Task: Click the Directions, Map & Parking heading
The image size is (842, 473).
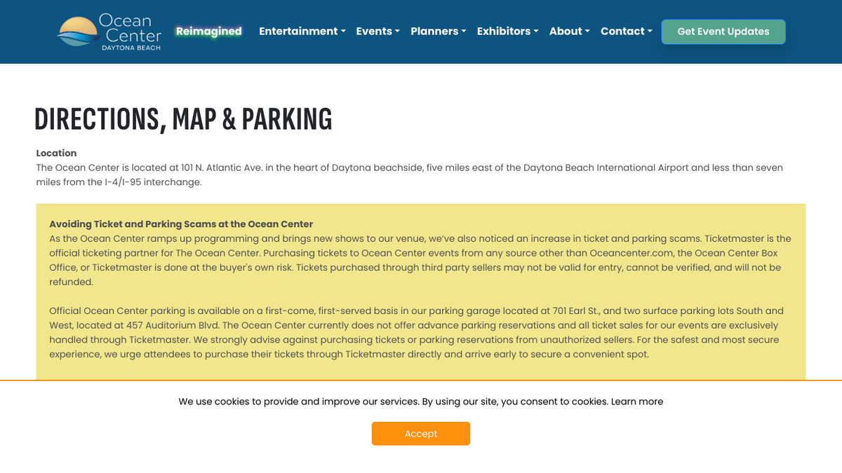Action: pos(184,119)
